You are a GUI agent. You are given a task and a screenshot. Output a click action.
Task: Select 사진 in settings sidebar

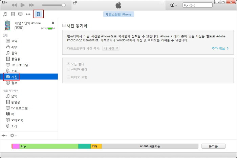[x=29, y=77]
